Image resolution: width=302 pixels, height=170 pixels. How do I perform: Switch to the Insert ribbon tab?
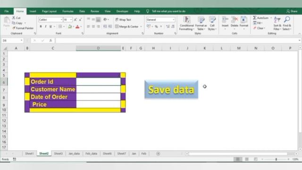click(x=33, y=11)
